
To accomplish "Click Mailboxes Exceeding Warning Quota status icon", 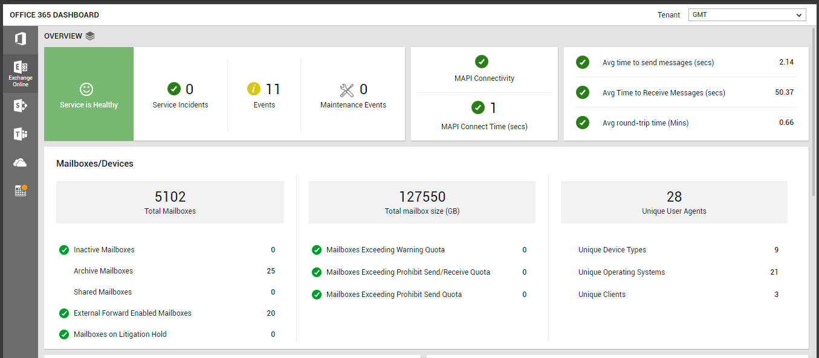I will [x=316, y=250].
